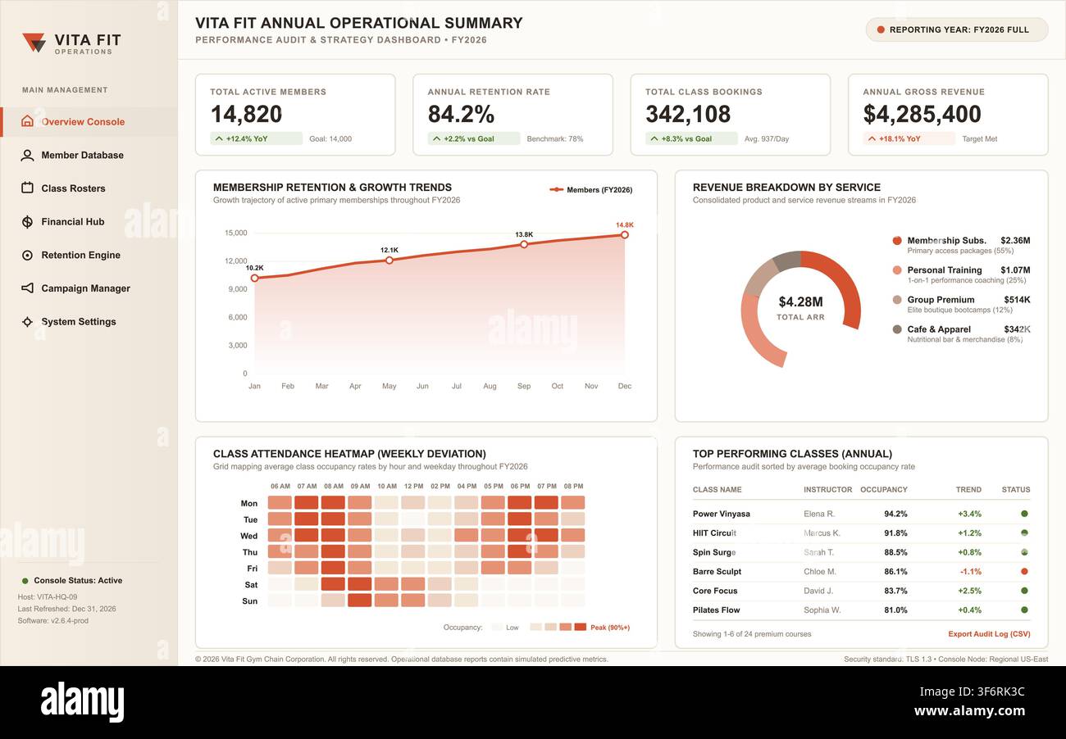Image resolution: width=1066 pixels, height=739 pixels.
Task: Click the +2.2% vs Goal retention badge
Action: tap(474, 138)
